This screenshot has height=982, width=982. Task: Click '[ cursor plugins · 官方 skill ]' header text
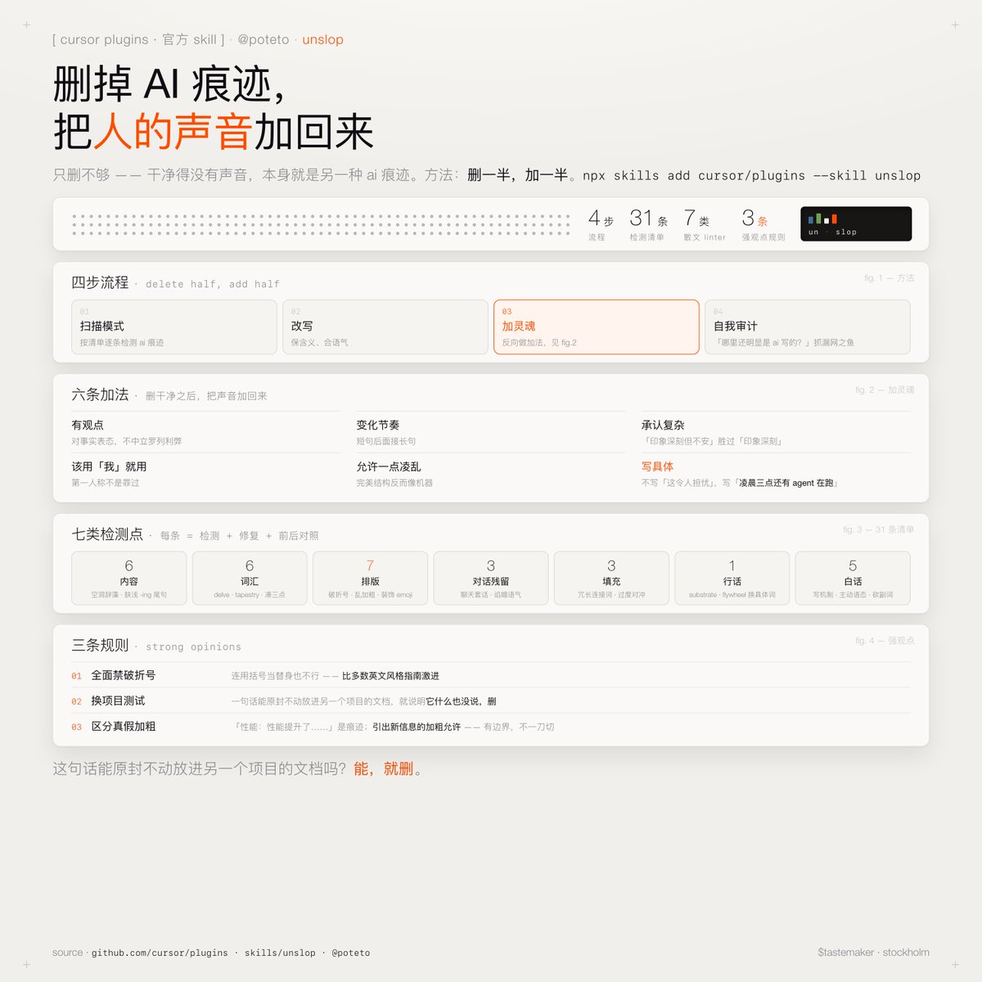click(138, 39)
